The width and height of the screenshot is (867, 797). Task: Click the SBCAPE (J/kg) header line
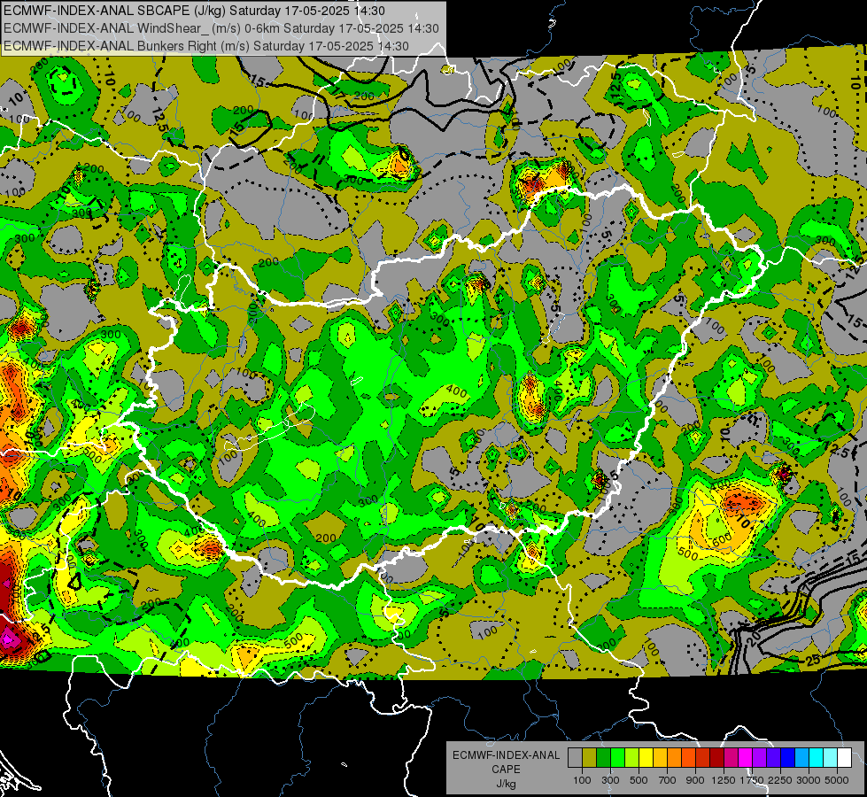194,11
